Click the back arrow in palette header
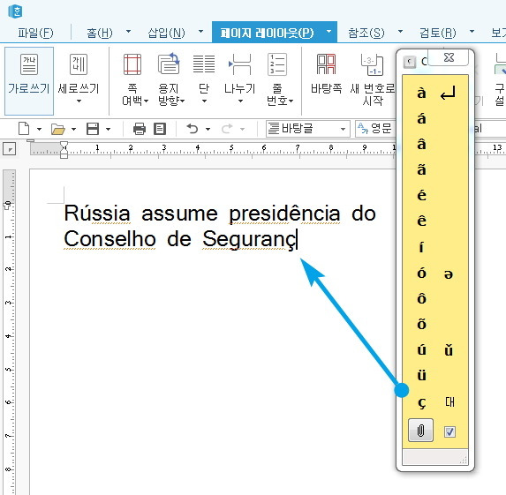 410,62
